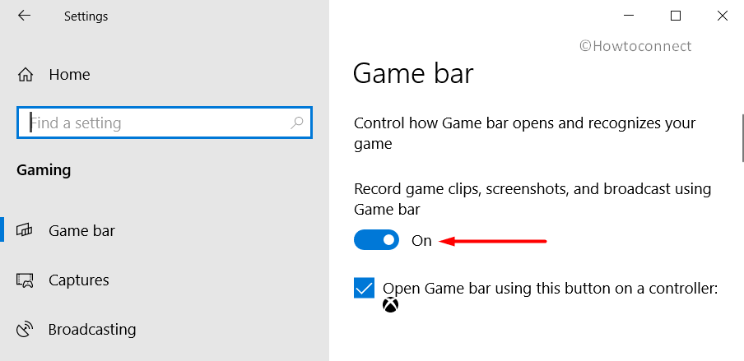The height and width of the screenshot is (361, 744).
Task: Click the Game bar page heading
Action: click(x=413, y=74)
